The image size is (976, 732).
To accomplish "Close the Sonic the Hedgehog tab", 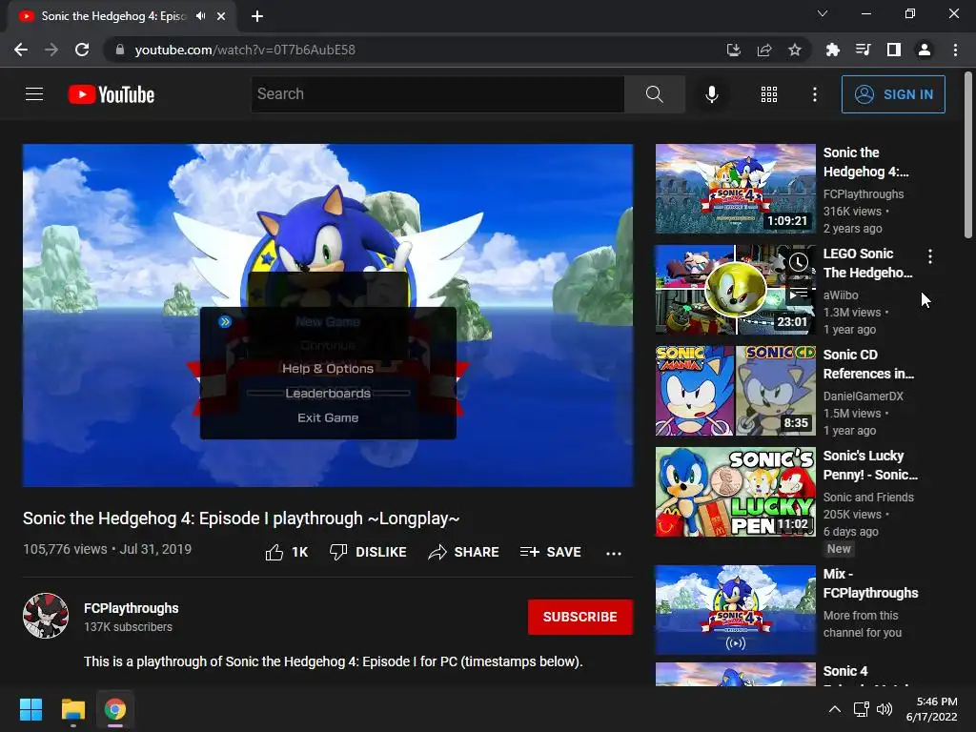I will [221, 16].
